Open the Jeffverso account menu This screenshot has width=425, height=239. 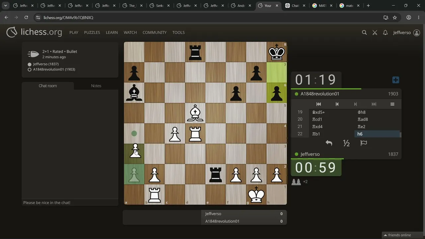(x=406, y=33)
